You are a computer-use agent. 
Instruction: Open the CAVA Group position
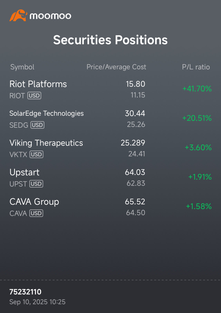pos(110,207)
